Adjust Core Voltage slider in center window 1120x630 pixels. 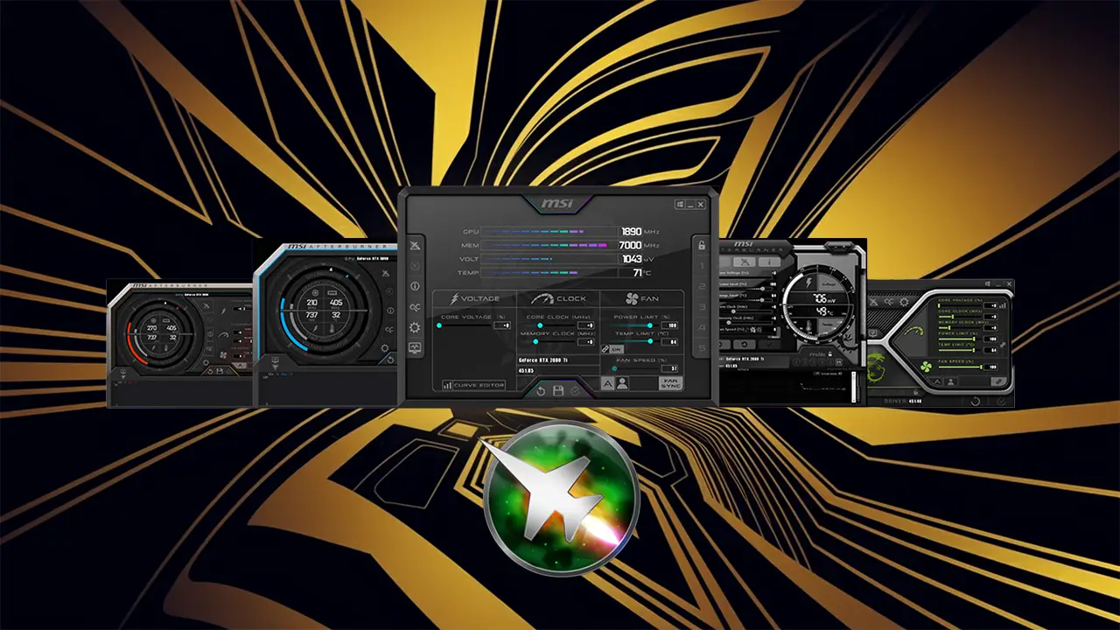click(465, 325)
